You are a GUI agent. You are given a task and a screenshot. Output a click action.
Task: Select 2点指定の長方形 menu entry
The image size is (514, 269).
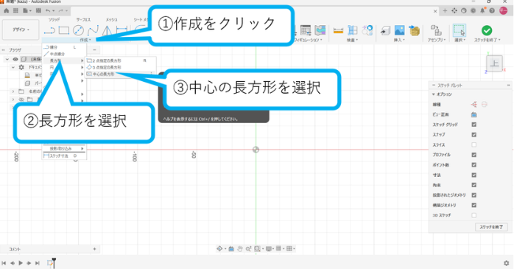[x=107, y=60]
